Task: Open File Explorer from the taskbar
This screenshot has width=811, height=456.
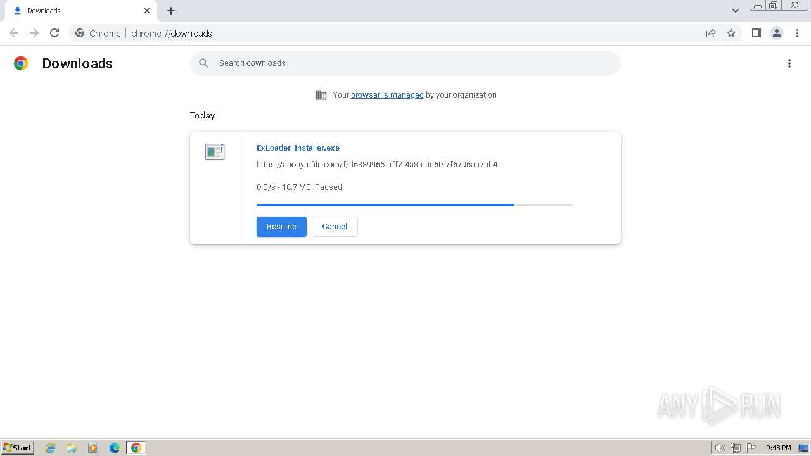Action: pyautogui.click(x=72, y=448)
